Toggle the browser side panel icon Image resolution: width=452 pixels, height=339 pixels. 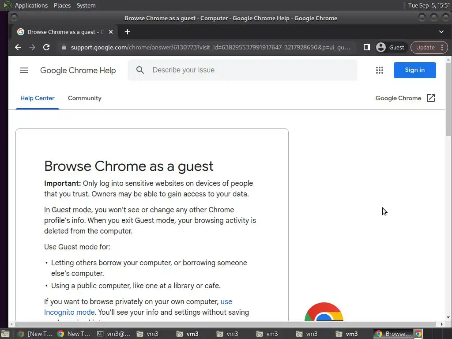coord(367,47)
